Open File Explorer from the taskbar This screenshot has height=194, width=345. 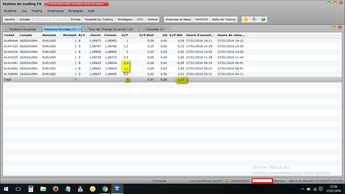tap(43, 189)
